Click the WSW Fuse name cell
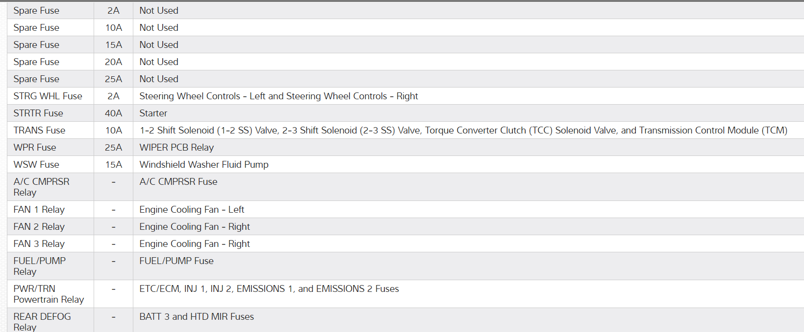This screenshot has width=804, height=332. 36,165
